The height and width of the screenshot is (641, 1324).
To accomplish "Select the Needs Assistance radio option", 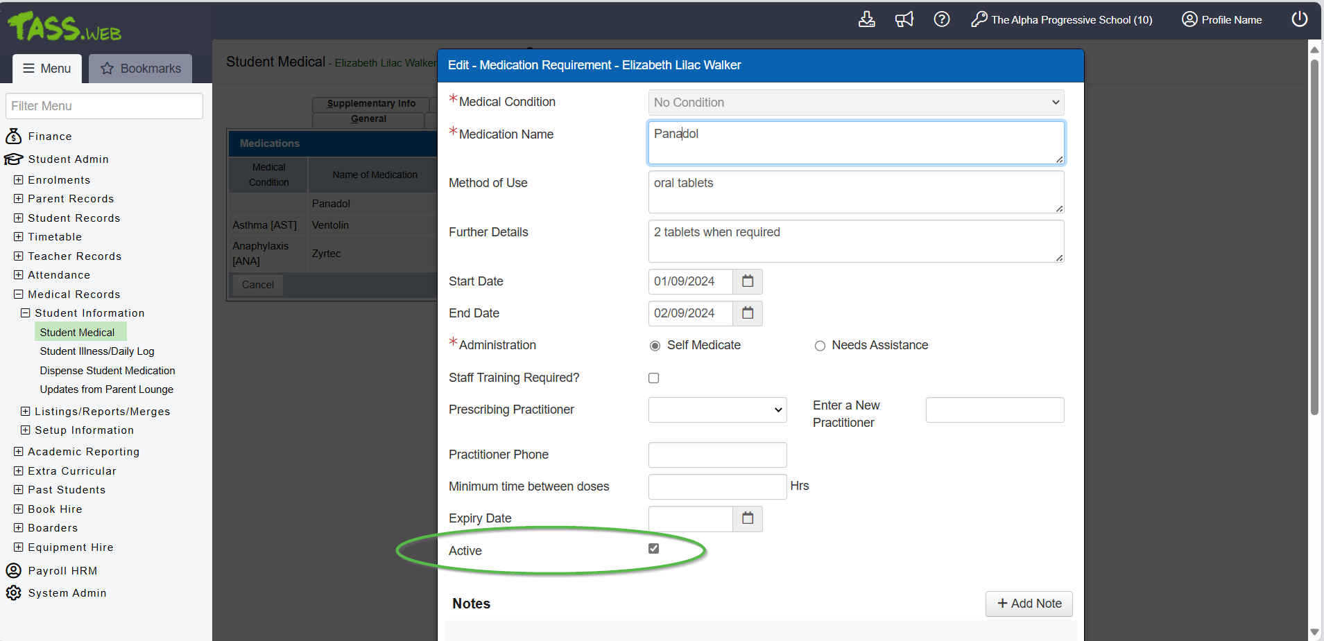I will (820, 346).
